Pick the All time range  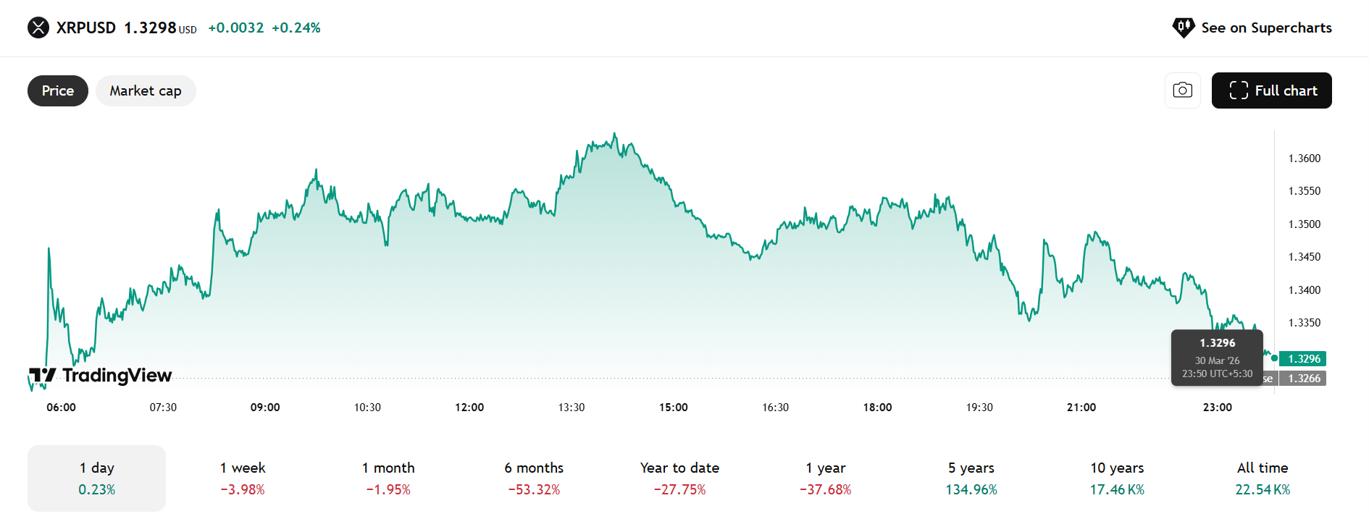[1263, 478]
